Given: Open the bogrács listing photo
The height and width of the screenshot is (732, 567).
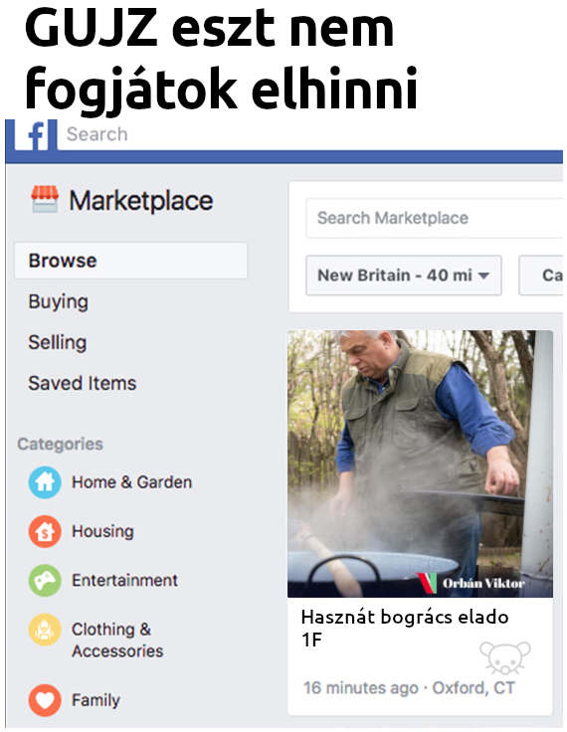Looking at the screenshot, I should [421, 463].
